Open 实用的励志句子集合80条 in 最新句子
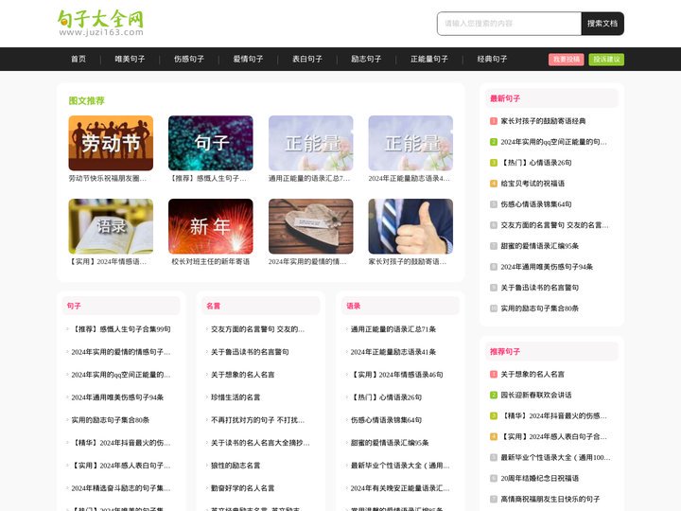 pyautogui.click(x=539, y=308)
